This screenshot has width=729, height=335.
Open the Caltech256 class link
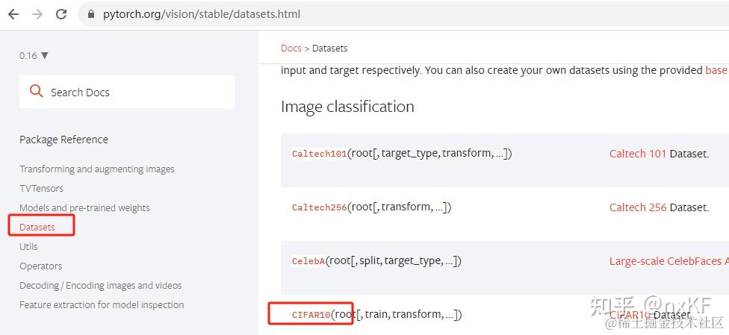click(320, 207)
